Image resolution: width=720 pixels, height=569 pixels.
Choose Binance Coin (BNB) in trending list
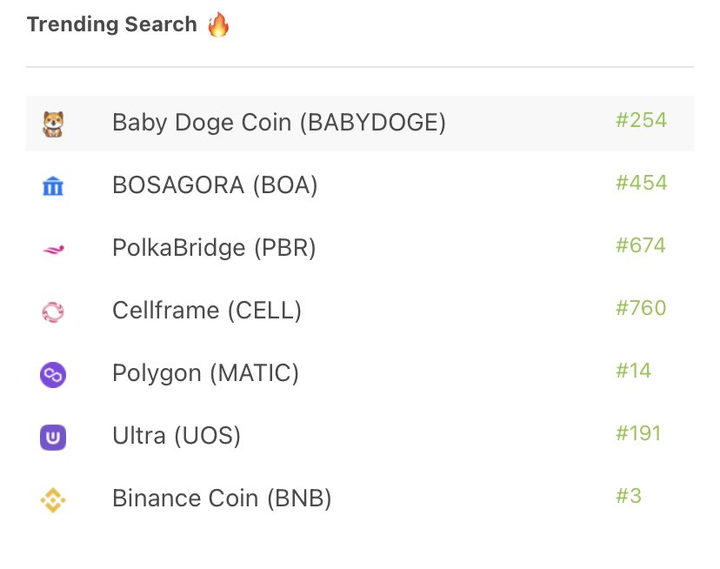[360, 499]
